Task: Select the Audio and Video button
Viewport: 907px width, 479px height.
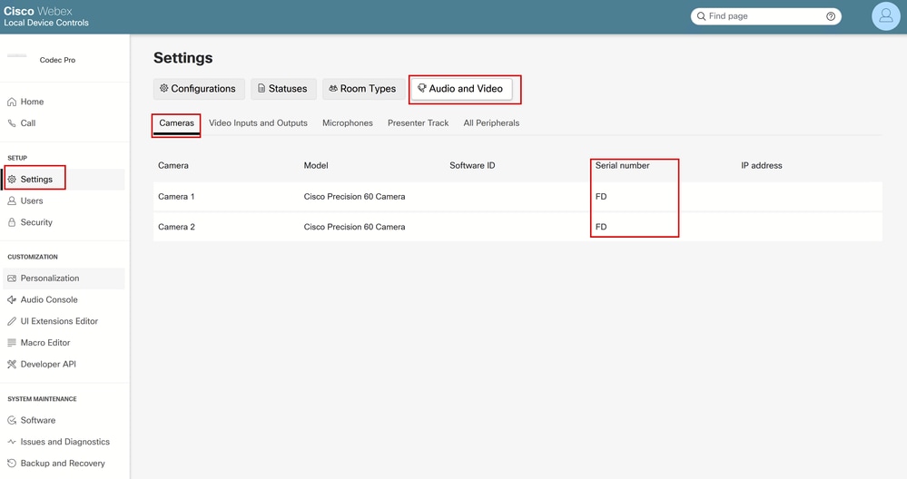Action: 461,88
